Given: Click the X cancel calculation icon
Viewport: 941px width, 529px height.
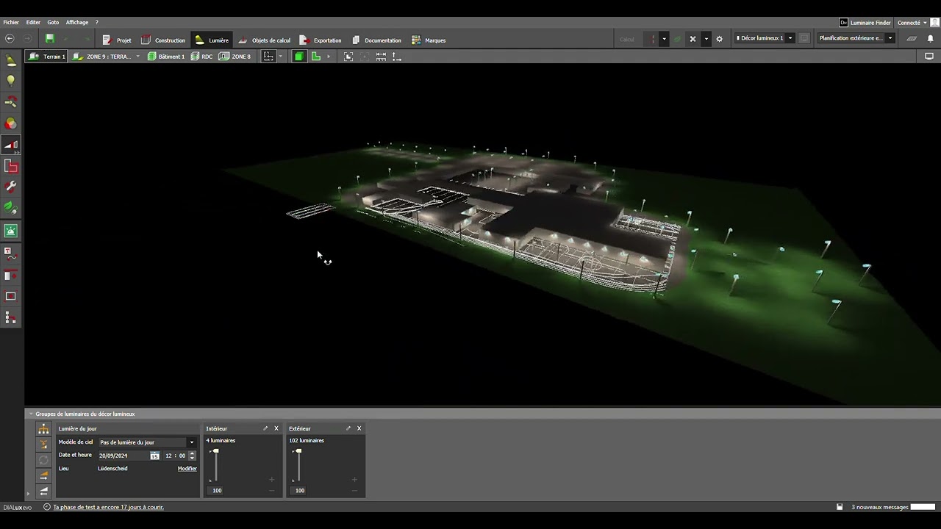Looking at the screenshot, I should [693, 39].
